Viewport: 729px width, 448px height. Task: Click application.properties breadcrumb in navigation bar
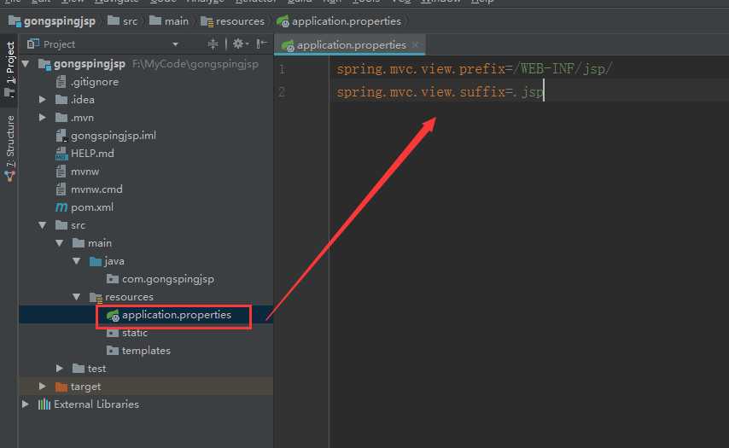point(339,21)
